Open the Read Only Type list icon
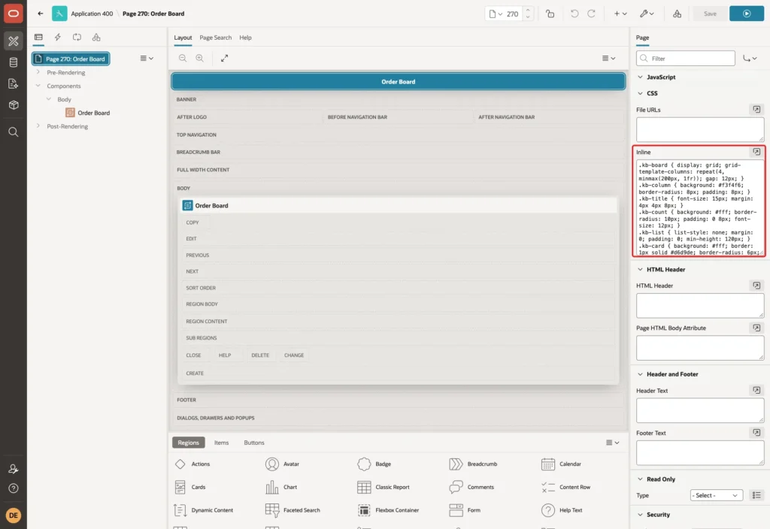Screen dimensions: 770x529 tap(756, 495)
